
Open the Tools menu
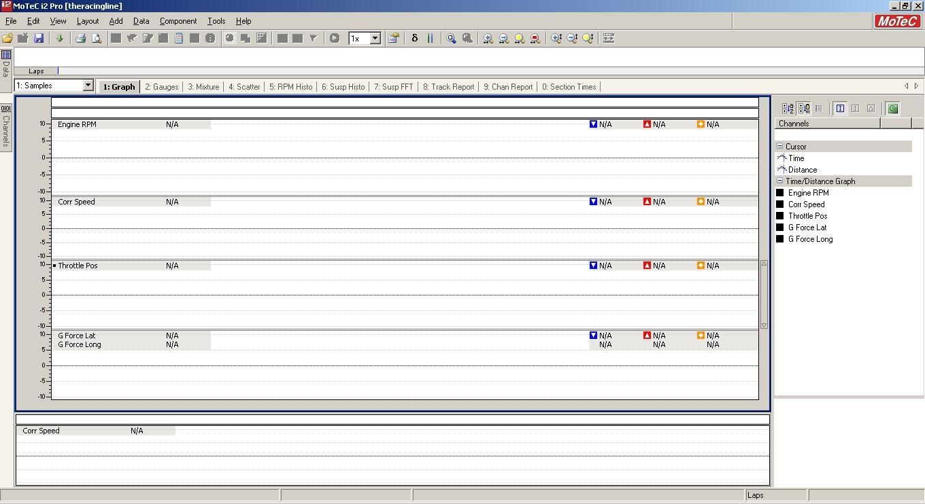pyautogui.click(x=216, y=21)
